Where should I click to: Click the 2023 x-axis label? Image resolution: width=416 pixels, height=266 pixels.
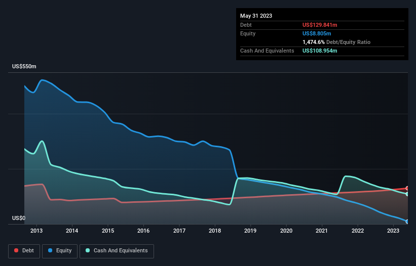393,231
